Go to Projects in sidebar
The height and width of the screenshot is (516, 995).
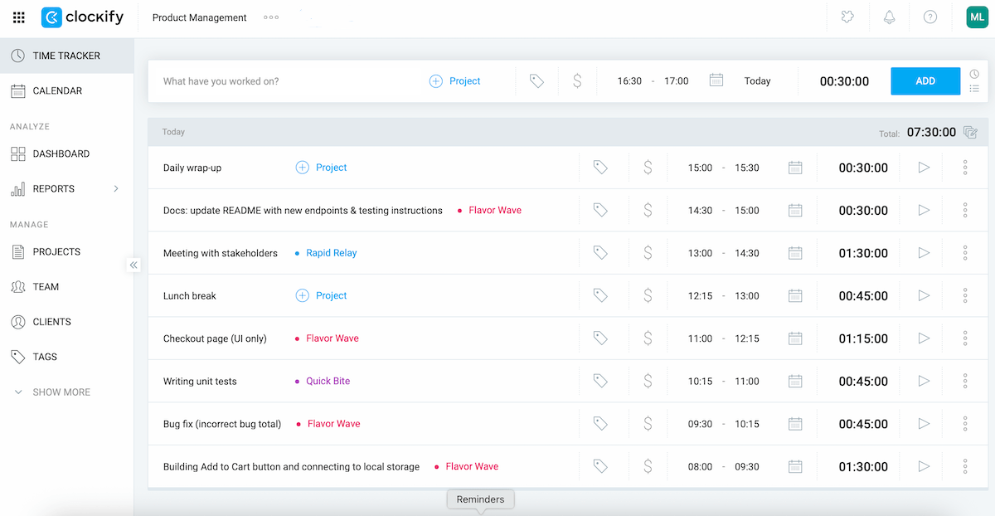(56, 252)
